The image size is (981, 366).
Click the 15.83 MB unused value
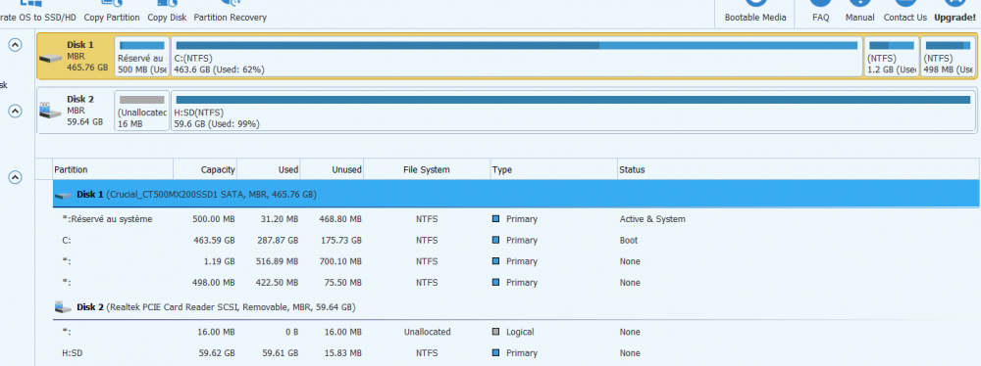coord(341,353)
